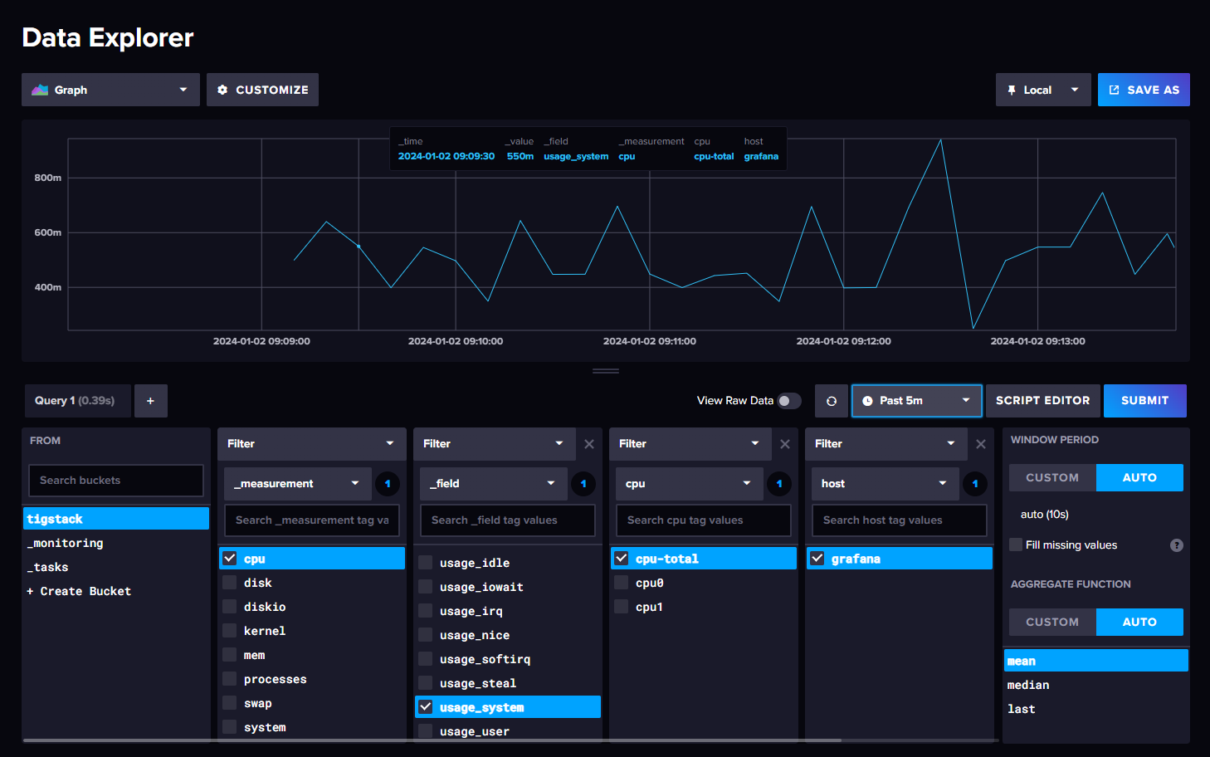Switch Window Period to CUSTOM
Viewport: 1210px width, 757px height.
click(1051, 477)
